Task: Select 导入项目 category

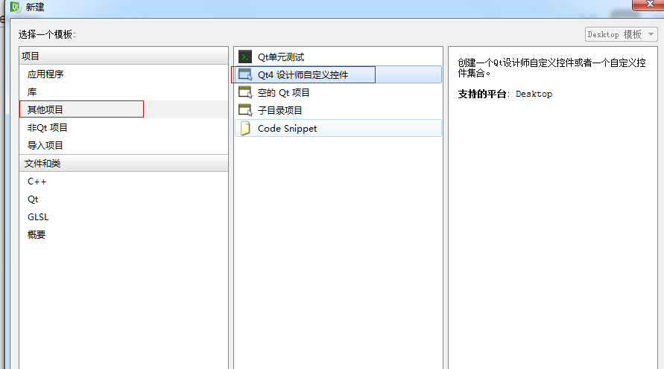Action: click(x=124, y=145)
